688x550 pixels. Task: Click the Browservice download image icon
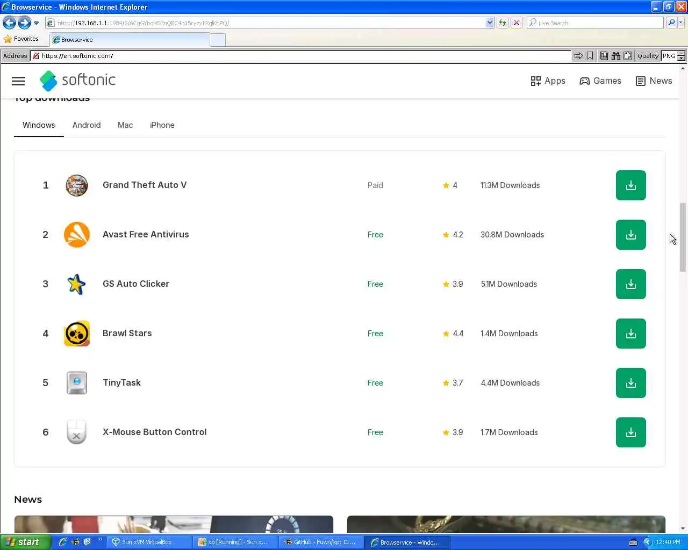tap(604, 56)
